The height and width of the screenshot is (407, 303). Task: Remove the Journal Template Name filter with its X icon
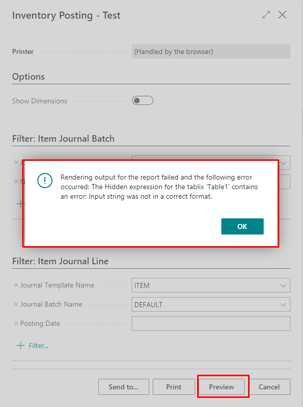[15, 285]
